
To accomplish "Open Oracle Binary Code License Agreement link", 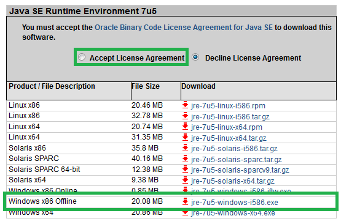I will coord(183,28).
